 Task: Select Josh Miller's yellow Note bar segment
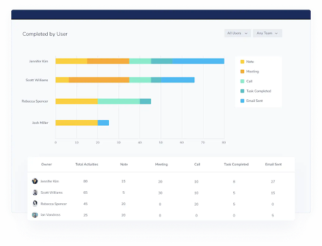[77, 123]
